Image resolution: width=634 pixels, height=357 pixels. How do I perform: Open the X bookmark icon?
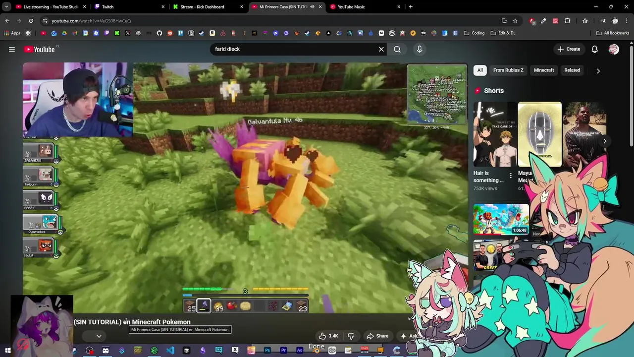click(x=128, y=33)
